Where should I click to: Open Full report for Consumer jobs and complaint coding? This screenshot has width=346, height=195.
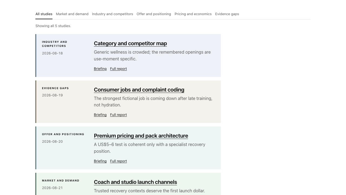(x=118, y=115)
